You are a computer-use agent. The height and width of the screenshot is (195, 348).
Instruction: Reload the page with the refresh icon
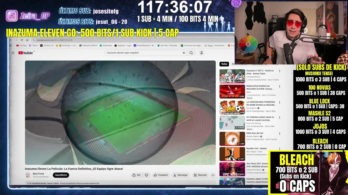pyautogui.click(x=22, y=40)
